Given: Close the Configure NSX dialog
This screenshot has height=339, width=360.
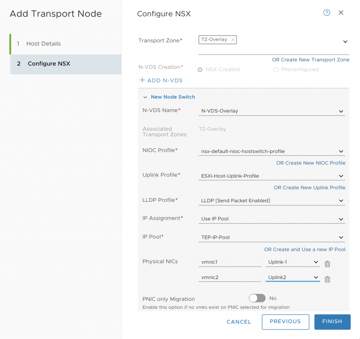Looking at the screenshot, I should pyautogui.click(x=341, y=13).
